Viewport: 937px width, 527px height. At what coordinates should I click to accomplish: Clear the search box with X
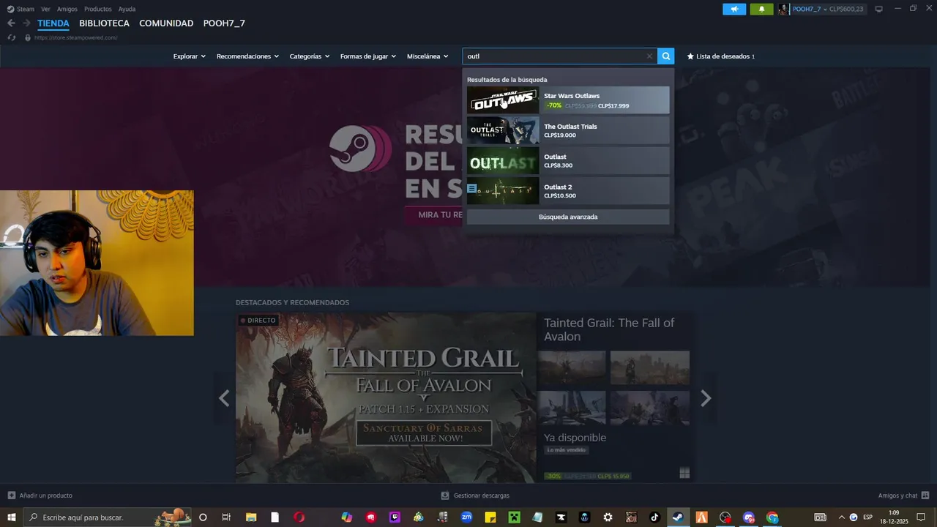[x=649, y=56]
